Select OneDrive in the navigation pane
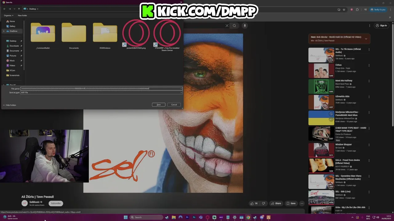 [x=12, y=31]
